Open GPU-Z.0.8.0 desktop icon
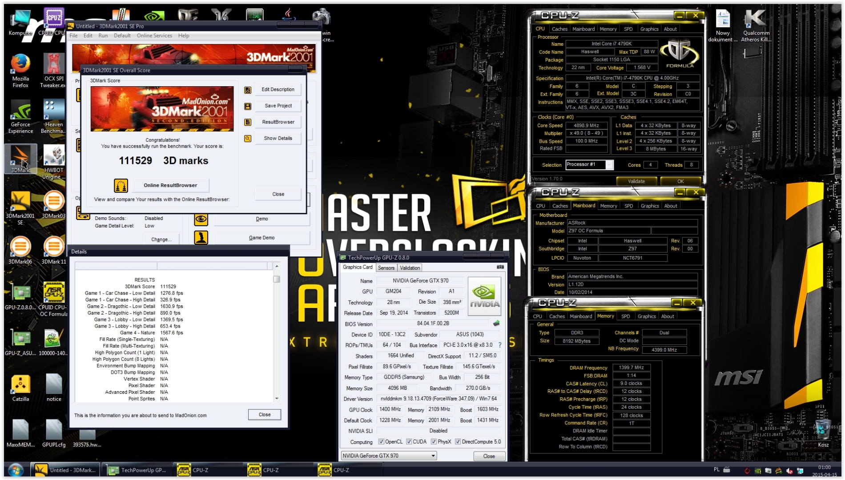Screen dimensions: 845x480 click(x=20, y=296)
